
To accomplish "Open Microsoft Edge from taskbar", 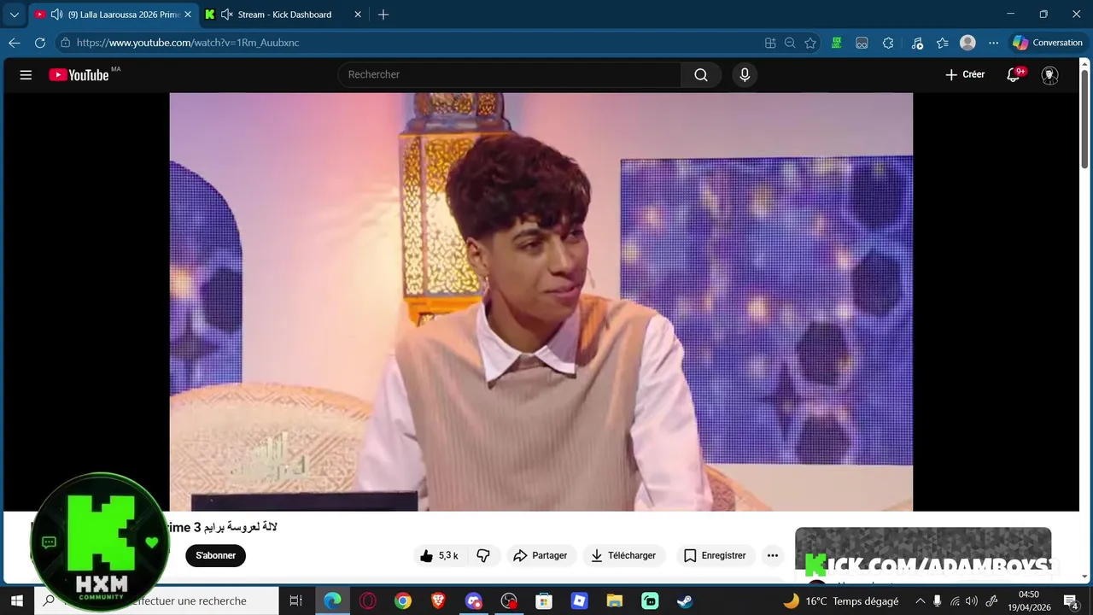I will (332, 601).
